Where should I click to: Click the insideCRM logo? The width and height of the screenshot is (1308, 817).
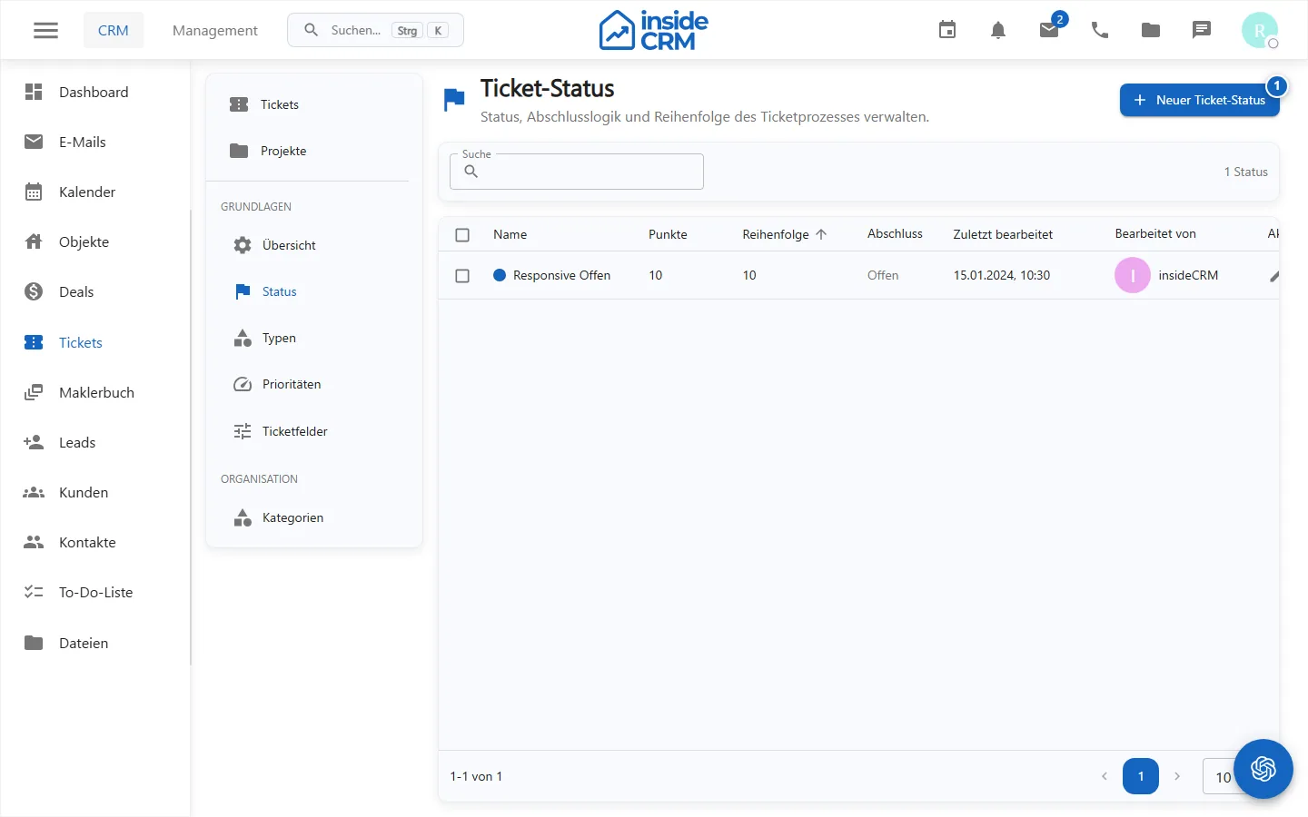pyautogui.click(x=653, y=30)
